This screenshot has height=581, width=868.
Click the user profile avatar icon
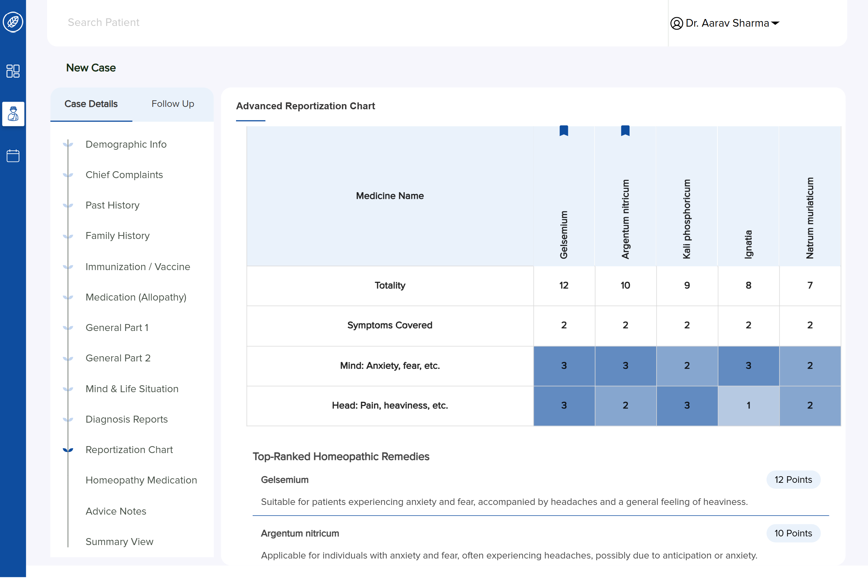click(676, 24)
